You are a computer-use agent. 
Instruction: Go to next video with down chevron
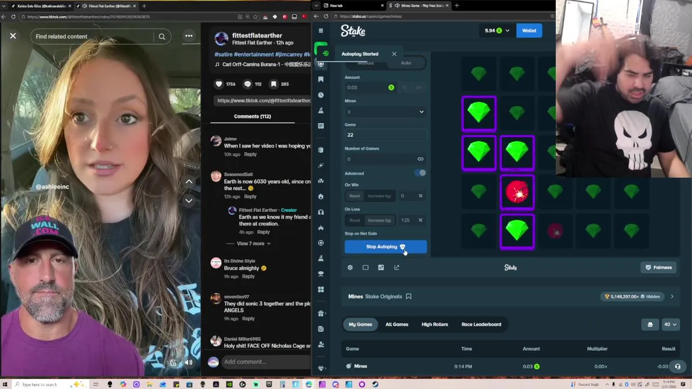pos(189,200)
